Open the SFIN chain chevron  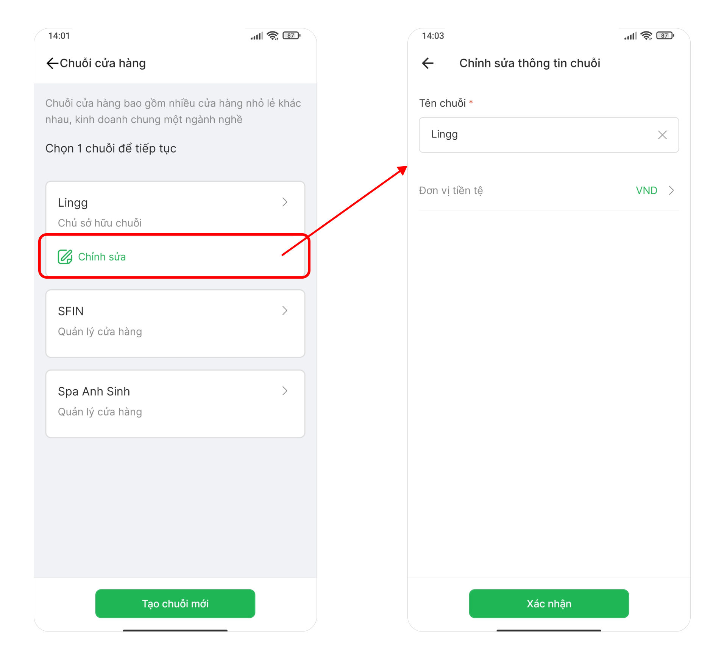(285, 311)
